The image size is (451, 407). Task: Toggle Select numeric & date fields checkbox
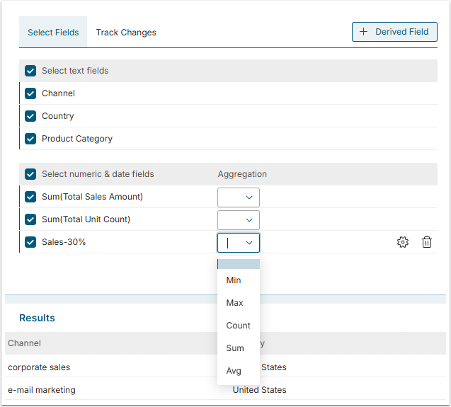(30, 174)
